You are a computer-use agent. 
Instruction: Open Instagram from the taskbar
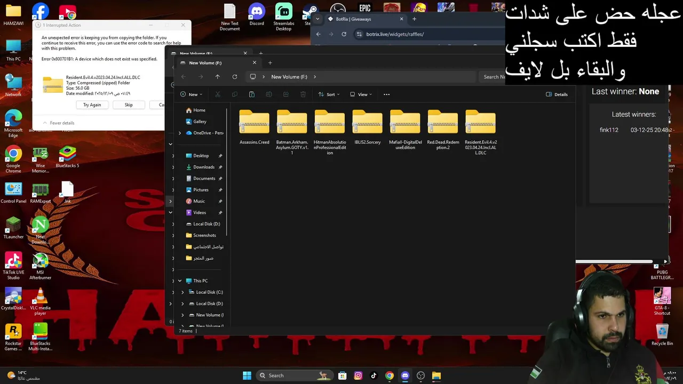[358, 375]
